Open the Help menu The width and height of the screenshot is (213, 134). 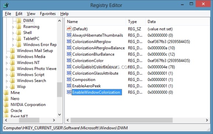[x=64, y=14]
